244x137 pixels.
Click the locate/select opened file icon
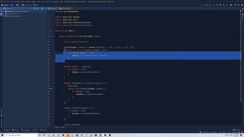click(x=35, y=8)
